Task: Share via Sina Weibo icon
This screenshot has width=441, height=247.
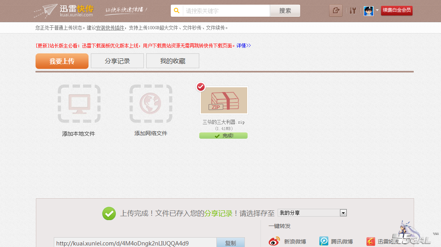Action: pos(275,242)
